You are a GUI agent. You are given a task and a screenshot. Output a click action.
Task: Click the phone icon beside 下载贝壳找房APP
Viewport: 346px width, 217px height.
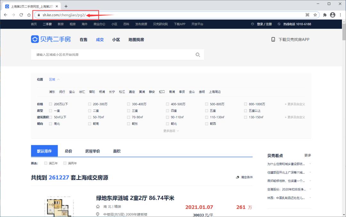coord(273,39)
